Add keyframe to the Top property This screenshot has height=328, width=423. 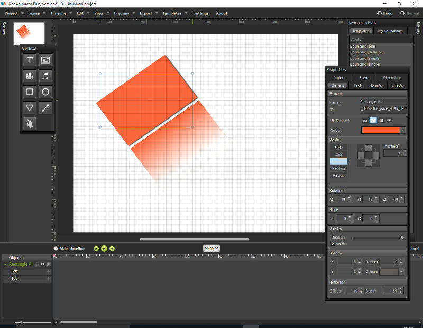coord(49,279)
